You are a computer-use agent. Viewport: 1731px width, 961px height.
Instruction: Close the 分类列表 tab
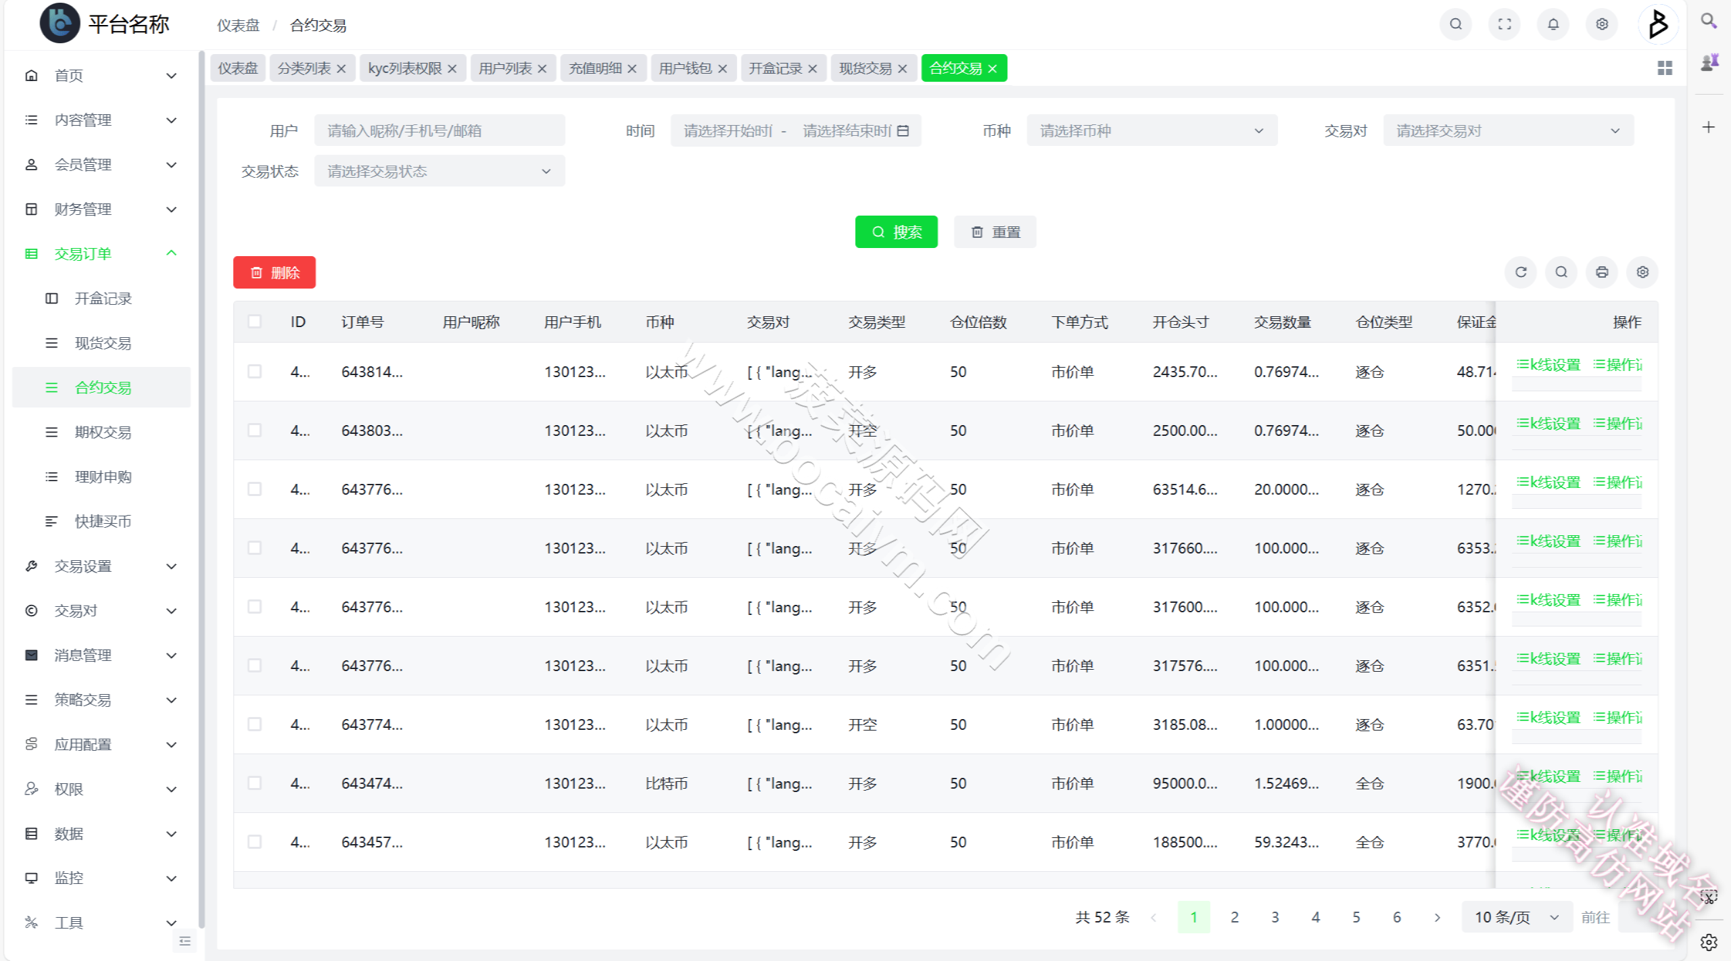pos(341,69)
